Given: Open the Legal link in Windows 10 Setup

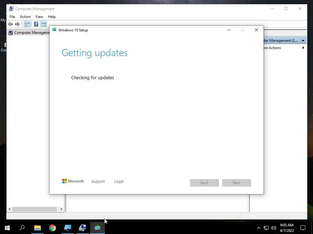Looking at the screenshot, I should 119,182.
